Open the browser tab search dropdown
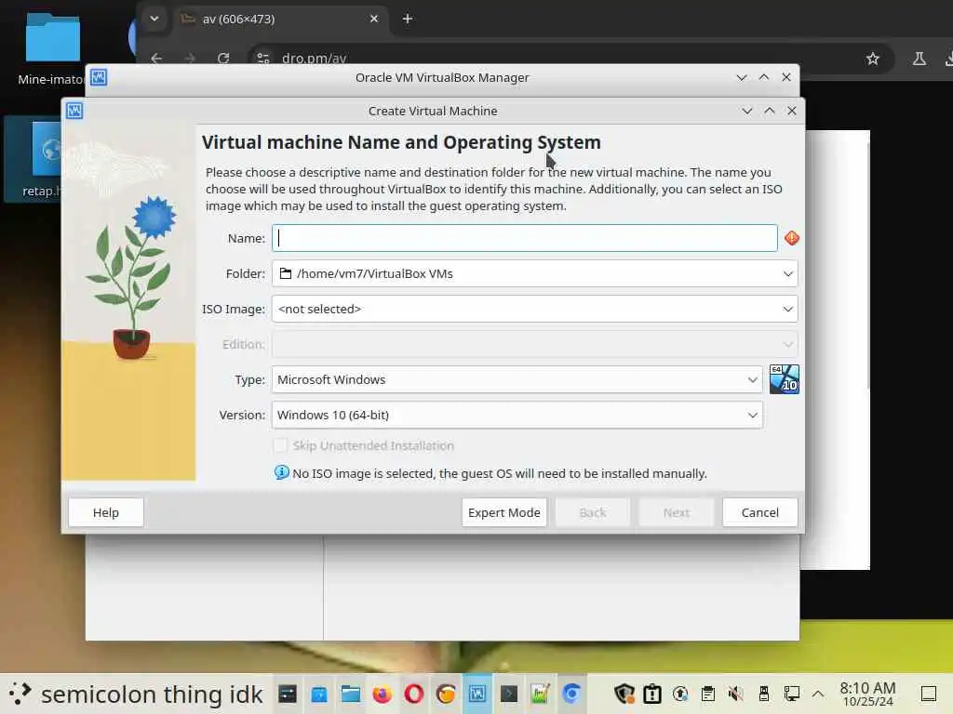The image size is (953, 714). pyautogui.click(x=154, y=19)
